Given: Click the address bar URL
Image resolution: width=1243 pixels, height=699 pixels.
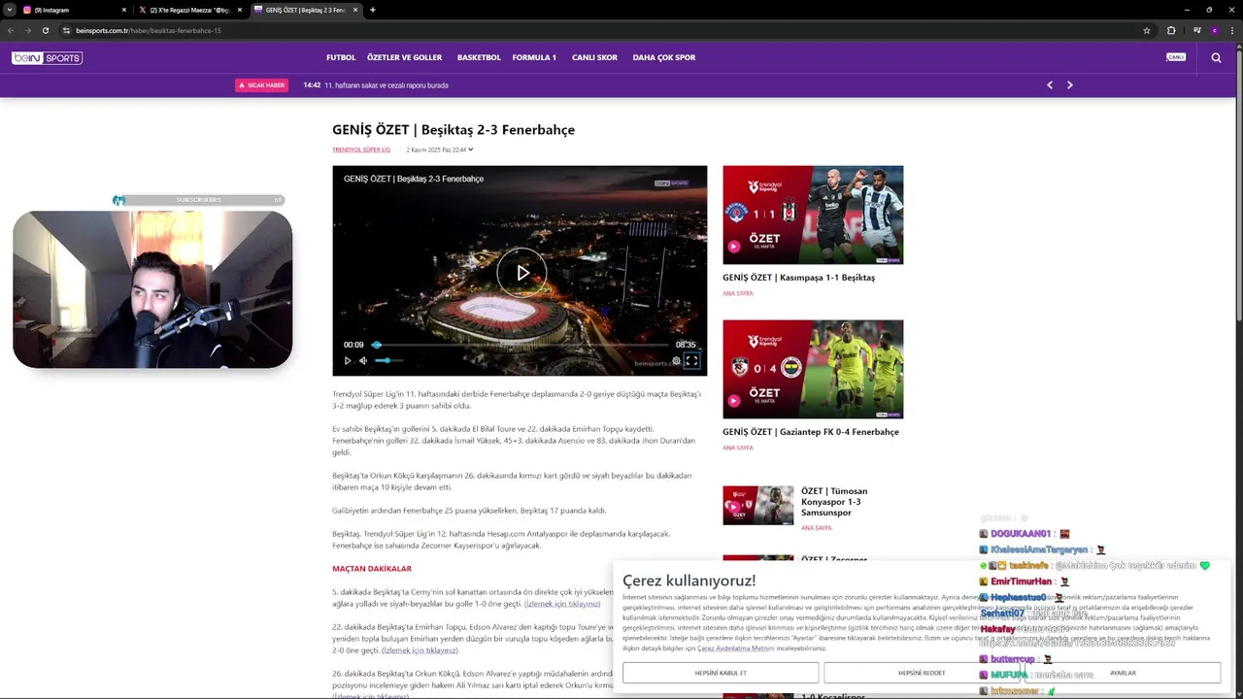Looking at the screenshot, I should (149, 30).
